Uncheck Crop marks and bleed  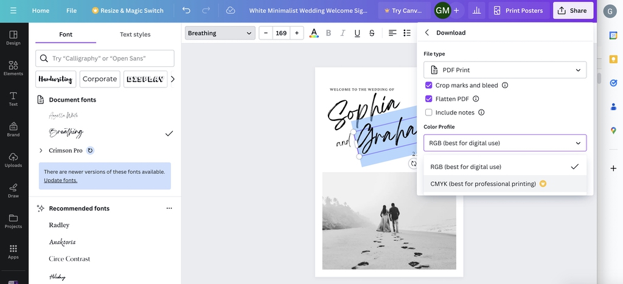(x=429, y=85)
